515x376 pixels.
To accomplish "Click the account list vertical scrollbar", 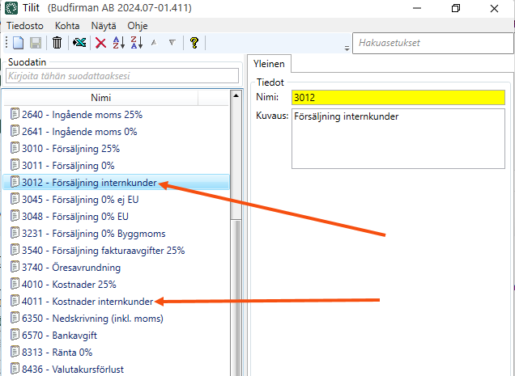I will coord(236,267).
